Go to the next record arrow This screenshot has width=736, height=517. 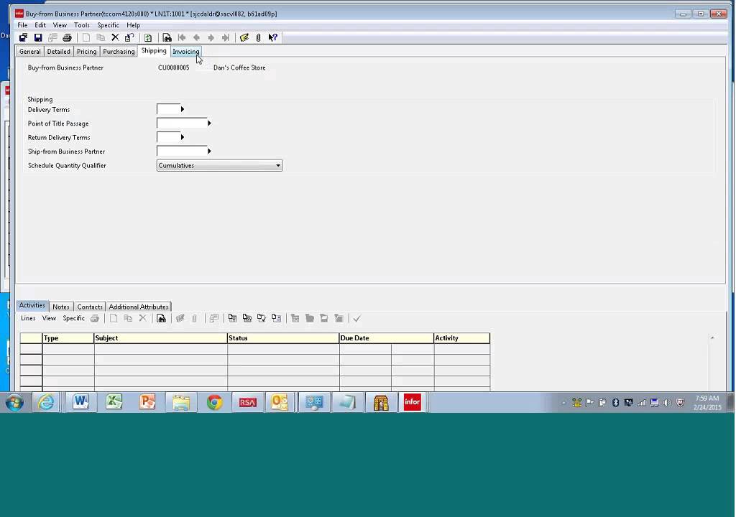click(x=211, y=37)
